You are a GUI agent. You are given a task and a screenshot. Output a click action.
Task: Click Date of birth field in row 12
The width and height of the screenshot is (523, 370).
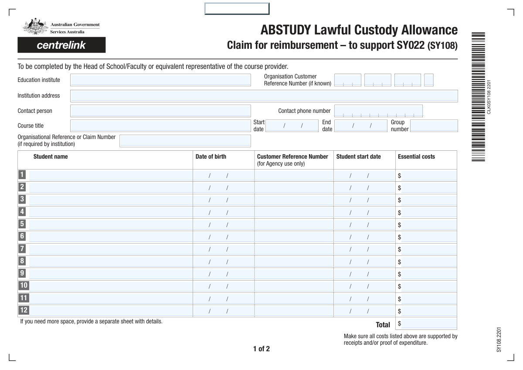(224, 311)
